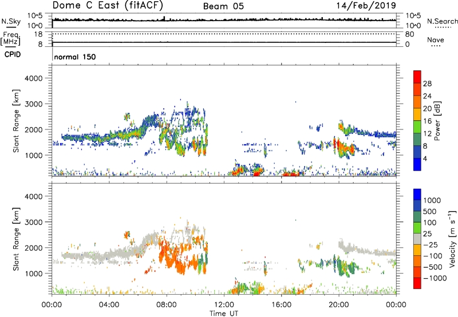Viewport: 458px width, 317px height.
Task: Click the "Time UT" axis label
Action: coord(224,314)
